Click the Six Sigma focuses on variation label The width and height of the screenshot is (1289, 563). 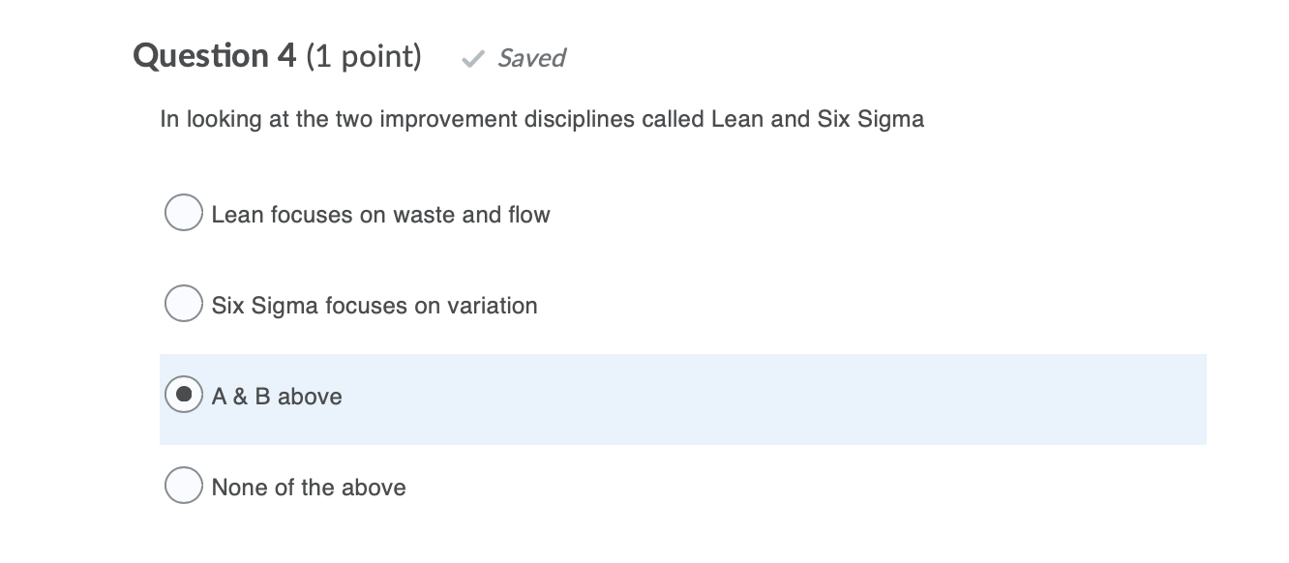pos(374,306)
